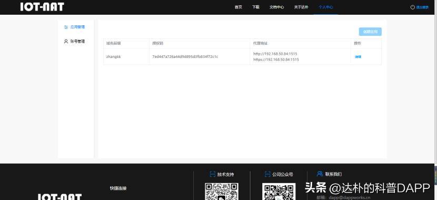Go to 文档中心 documentation center

276,7
